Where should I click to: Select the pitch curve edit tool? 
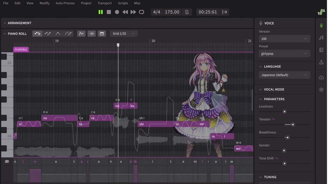(58, 33)
